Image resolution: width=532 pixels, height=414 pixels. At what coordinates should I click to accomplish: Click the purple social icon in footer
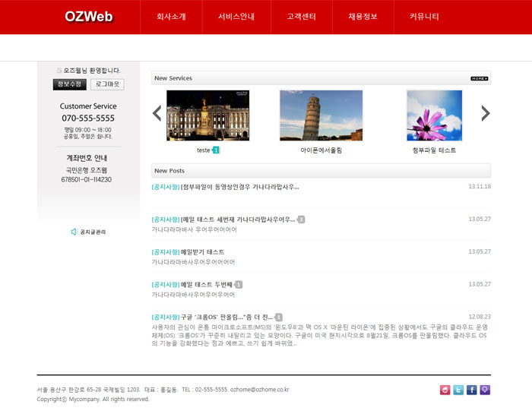[485, 390]
